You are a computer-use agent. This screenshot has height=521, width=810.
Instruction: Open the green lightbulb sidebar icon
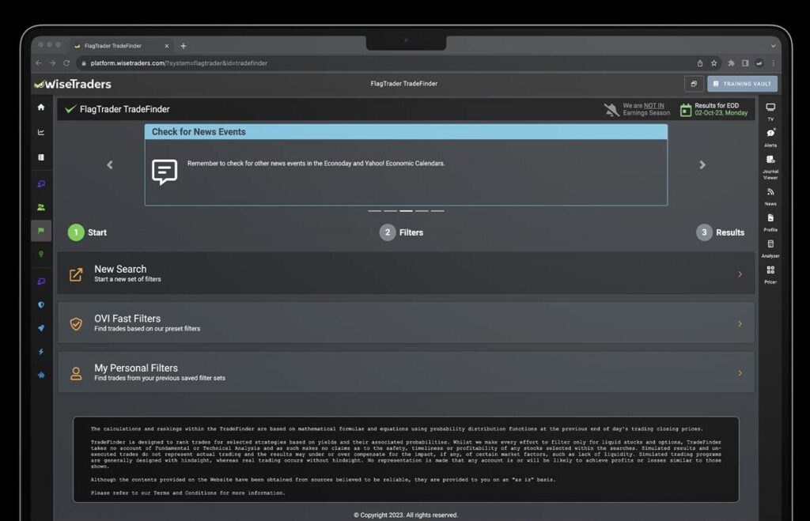pos(41,254)
